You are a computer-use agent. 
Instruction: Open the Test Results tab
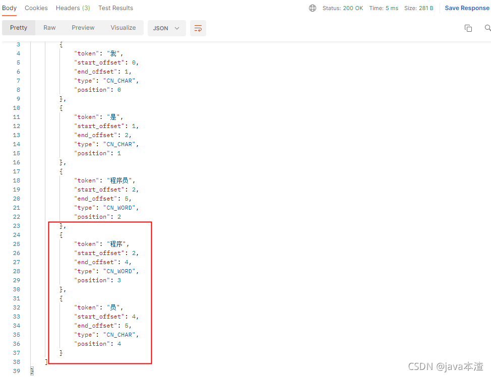click(115, 8)
